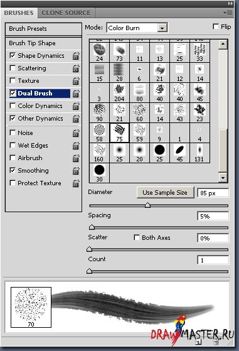
Task: Collapse the panel with the double-arrow icon
Action: 230,3
